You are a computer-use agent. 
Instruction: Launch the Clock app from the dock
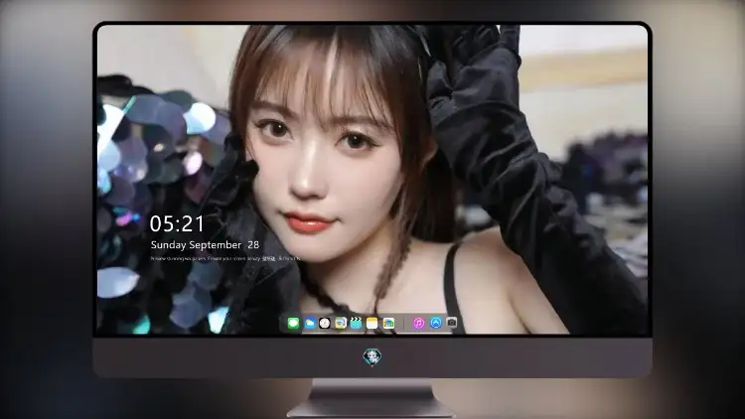tap(325, 324)
